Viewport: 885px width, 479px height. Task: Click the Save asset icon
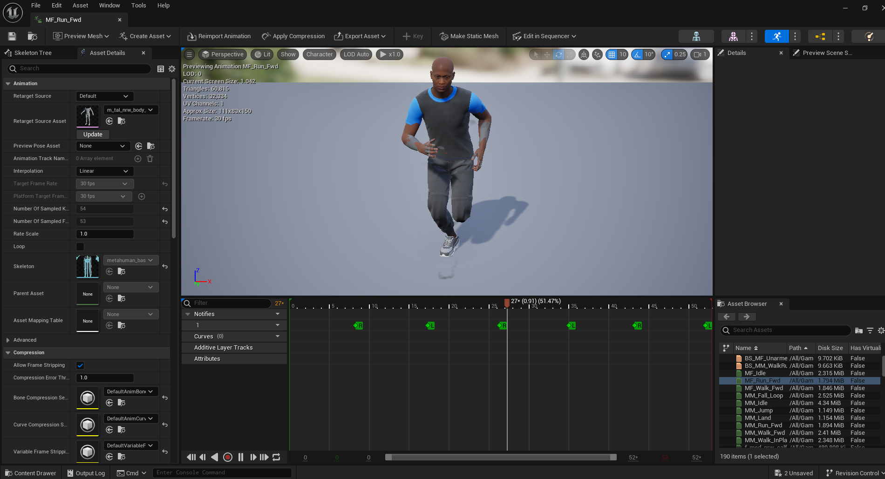point(12,36)
